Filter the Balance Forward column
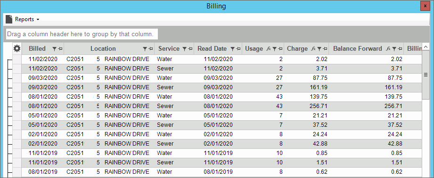Screen dimensions: 434x178 click(394, 49)
